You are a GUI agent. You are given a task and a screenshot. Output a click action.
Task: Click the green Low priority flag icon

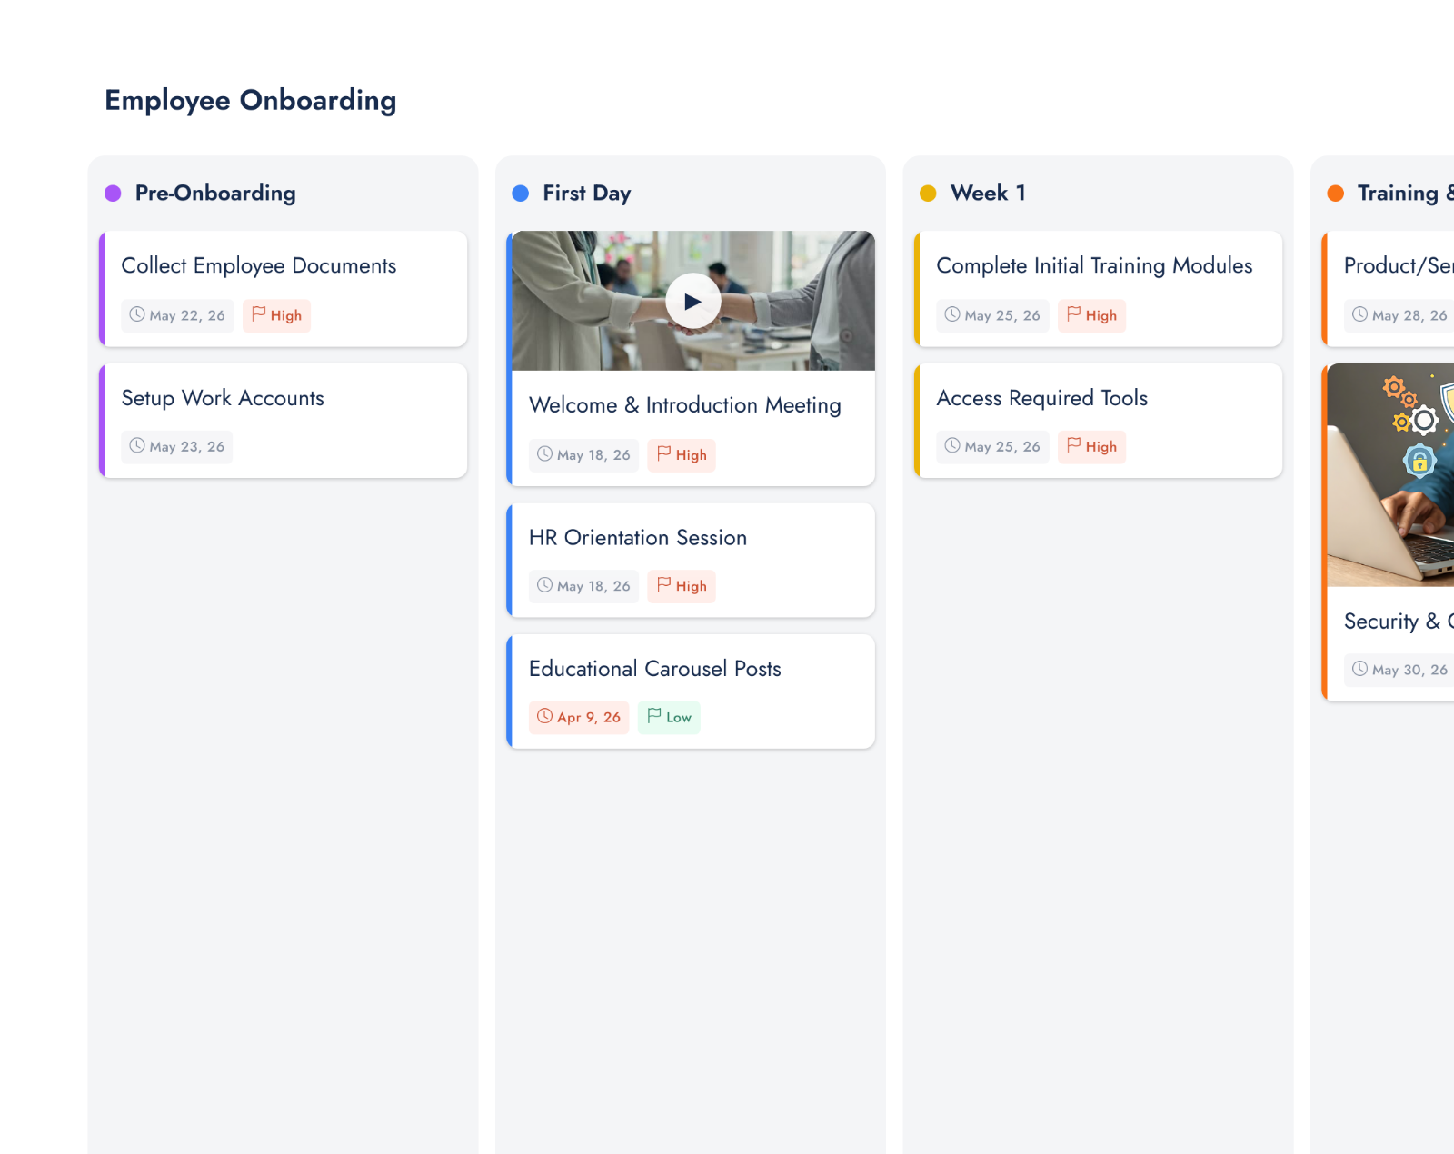[654, 716]
